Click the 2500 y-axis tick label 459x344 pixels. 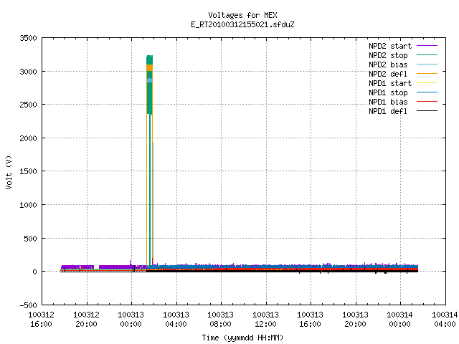[x=29, y=105]
